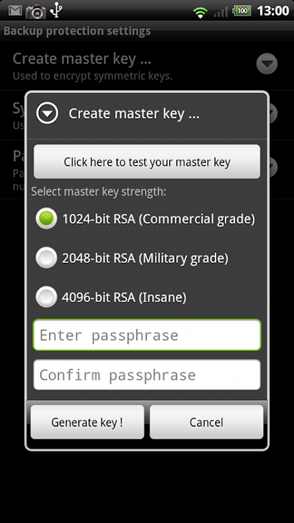Select 1024-bit RSA Commercial grade option
This screenshot has width=294, height=523.
coord(145,219)
